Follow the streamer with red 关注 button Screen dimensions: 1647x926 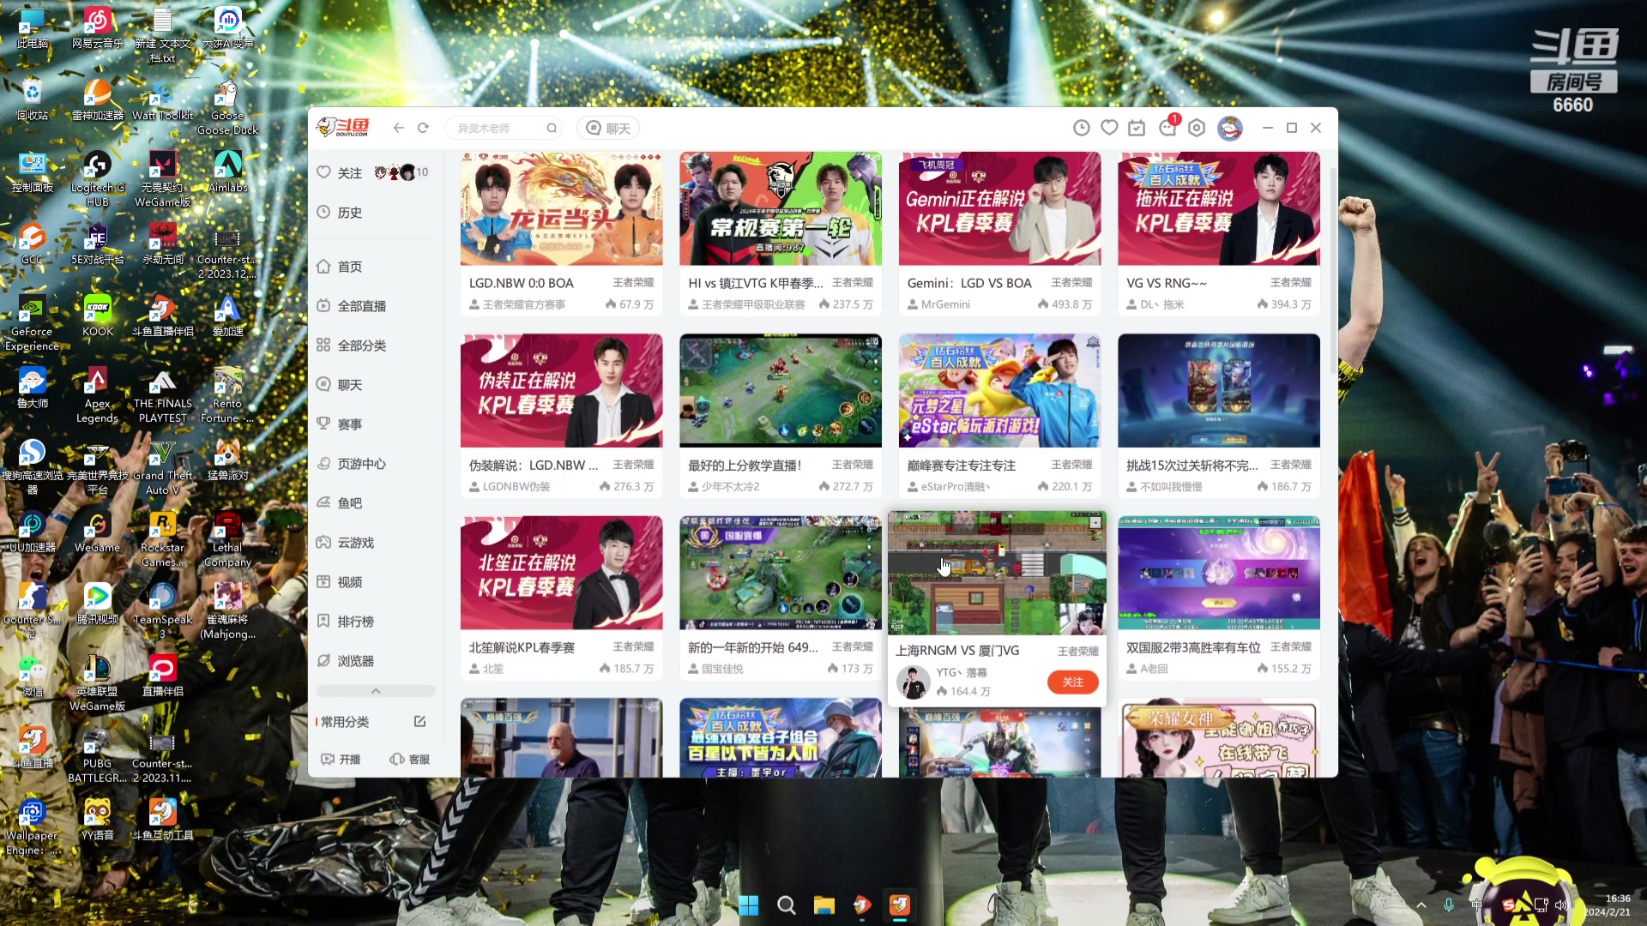coord(1072,682)
